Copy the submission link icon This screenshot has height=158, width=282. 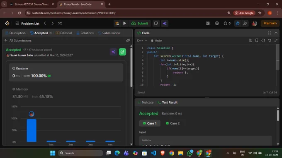tap(128, 41)
